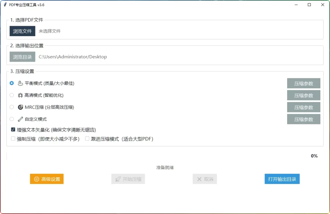This screenshot has height=214, width=330.
Task: Click 浏览目录 to choose output folder
Action: coord(22,57)
